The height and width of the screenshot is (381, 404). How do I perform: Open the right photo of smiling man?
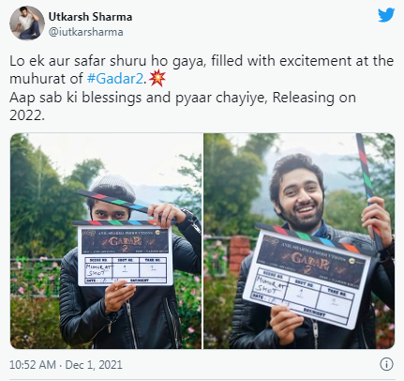pos(299,241)
